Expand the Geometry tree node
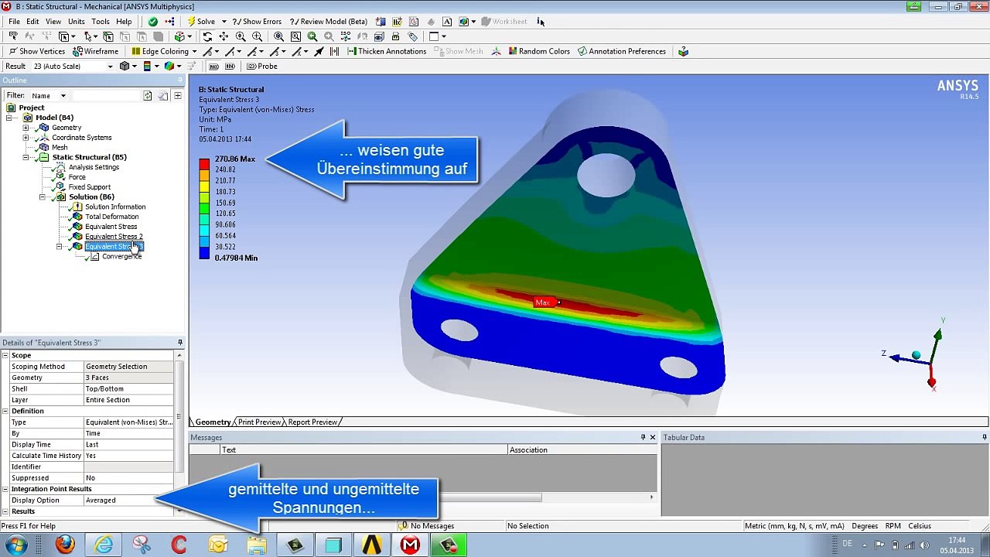This screenshot has height=557, width=990. coord(26,128)
